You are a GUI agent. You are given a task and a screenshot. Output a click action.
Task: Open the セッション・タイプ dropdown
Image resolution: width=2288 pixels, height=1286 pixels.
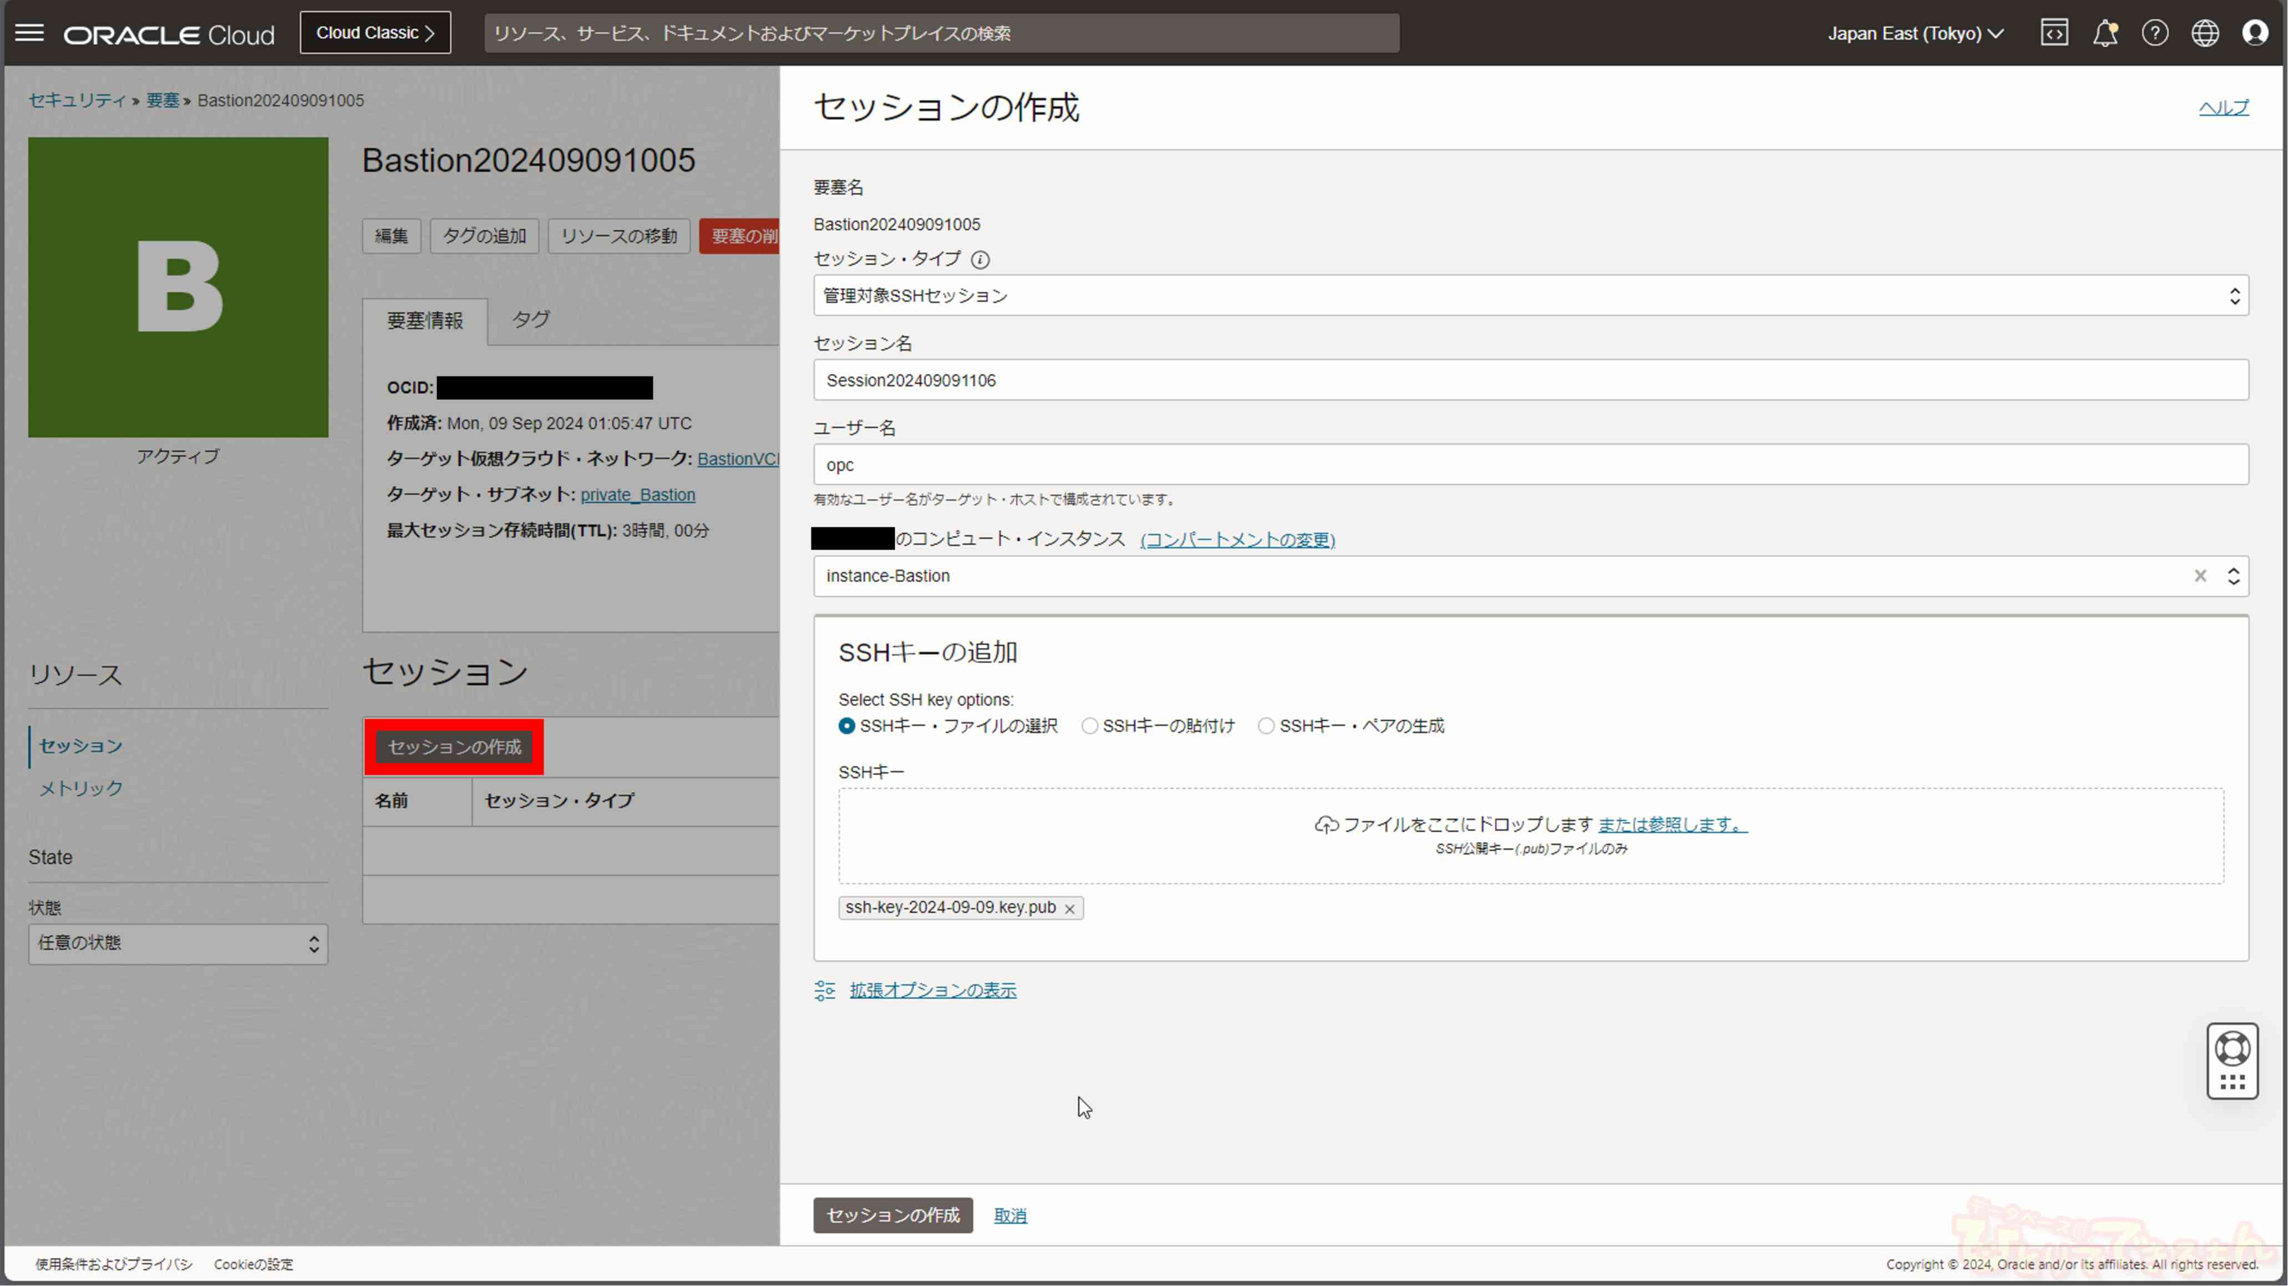[x=1530, y=296]
